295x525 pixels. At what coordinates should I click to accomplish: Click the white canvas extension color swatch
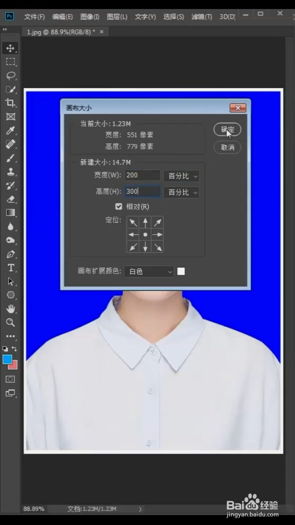pyautogui.click(x=181, y=271)
